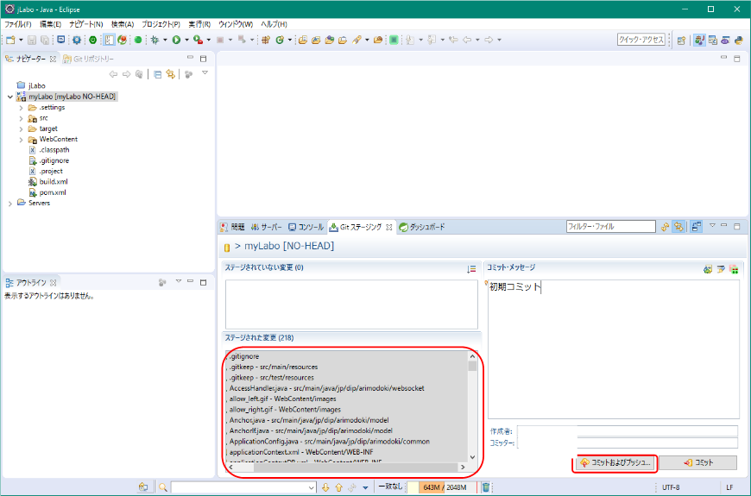Click the コミットおよびプッシュ button

point(615,463)
